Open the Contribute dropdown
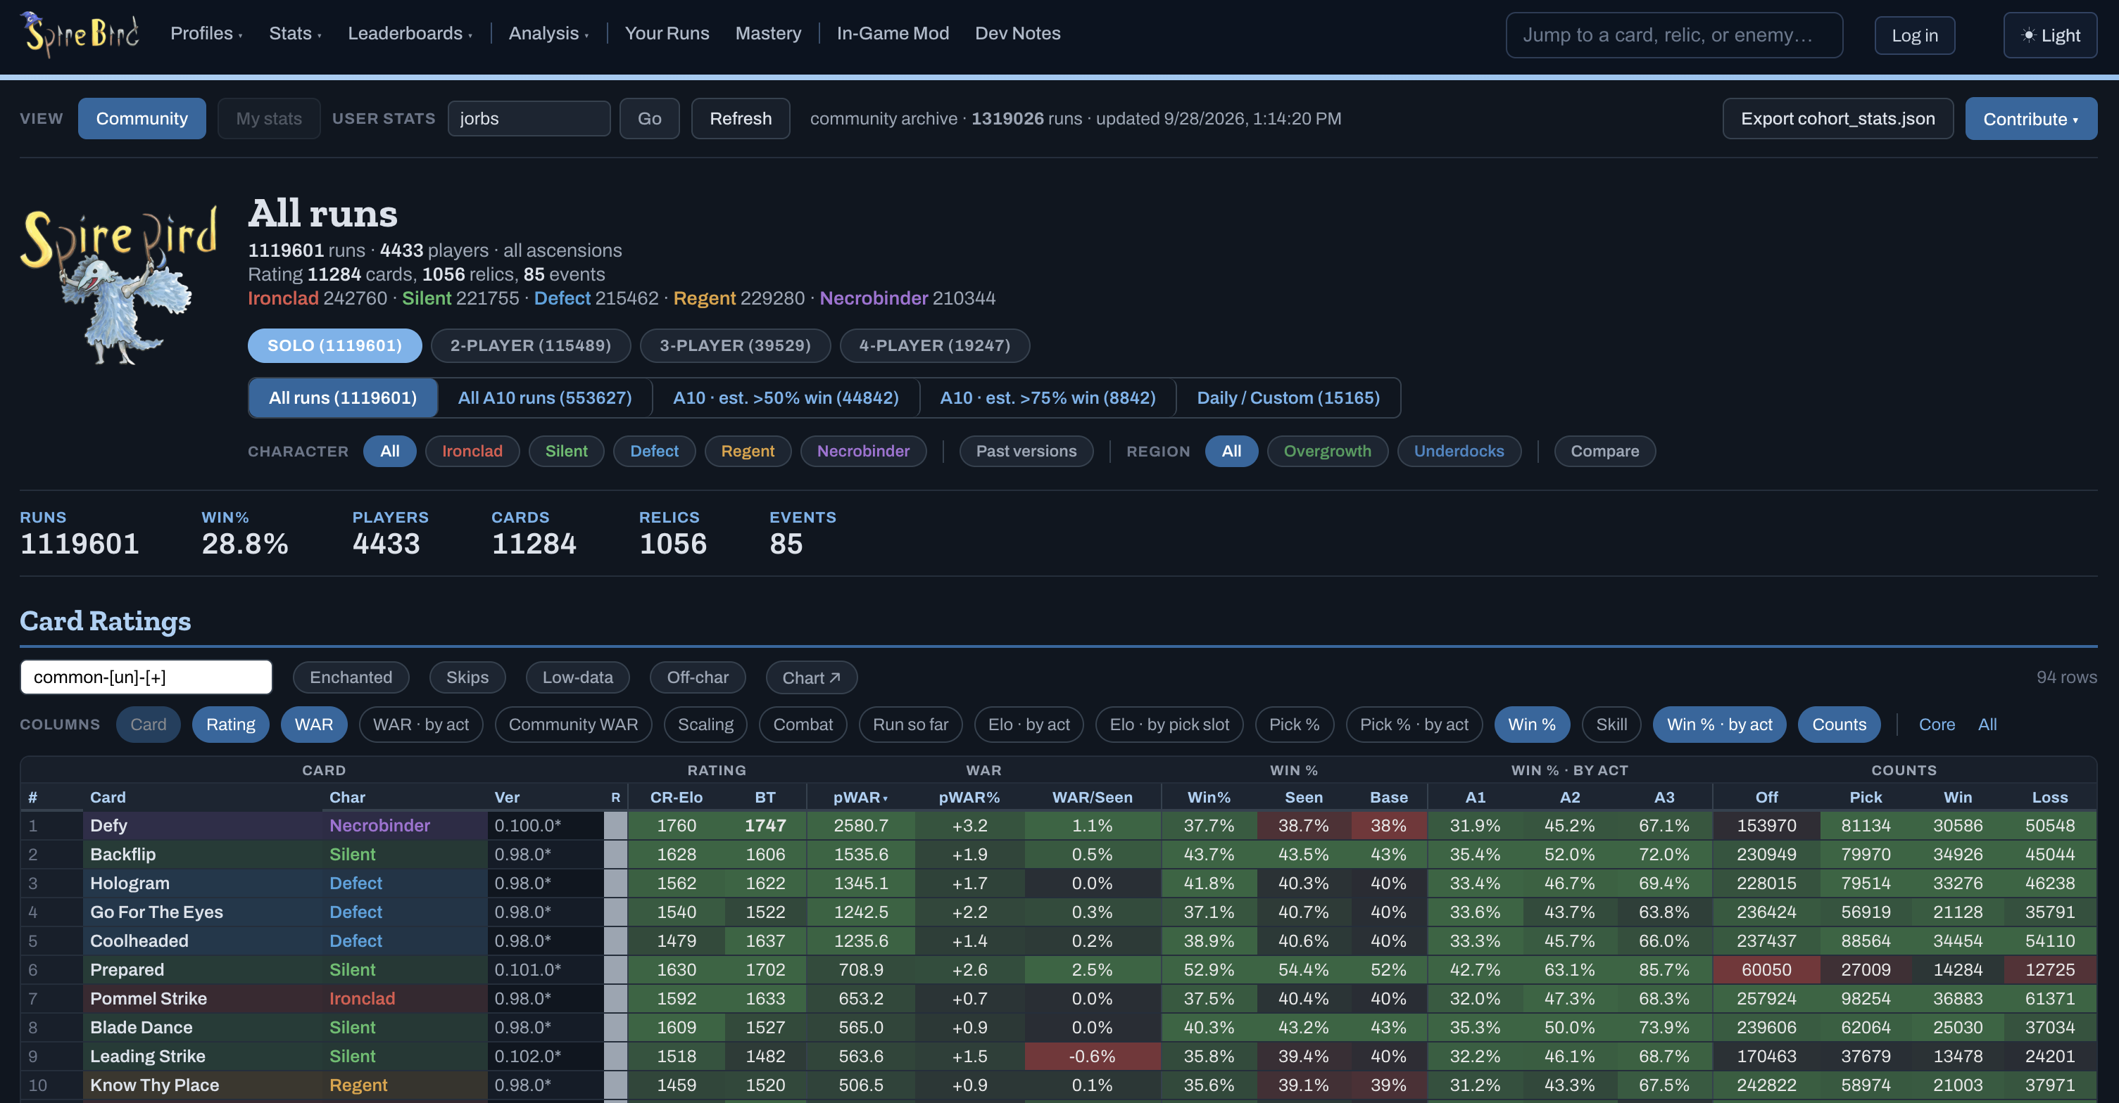Viewport: 2119px width, 1103px height. 2030,118
